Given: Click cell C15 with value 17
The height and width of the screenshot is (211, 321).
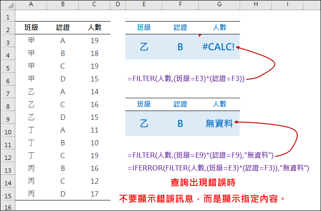Looking at the screenshot, I should [95, 194].
